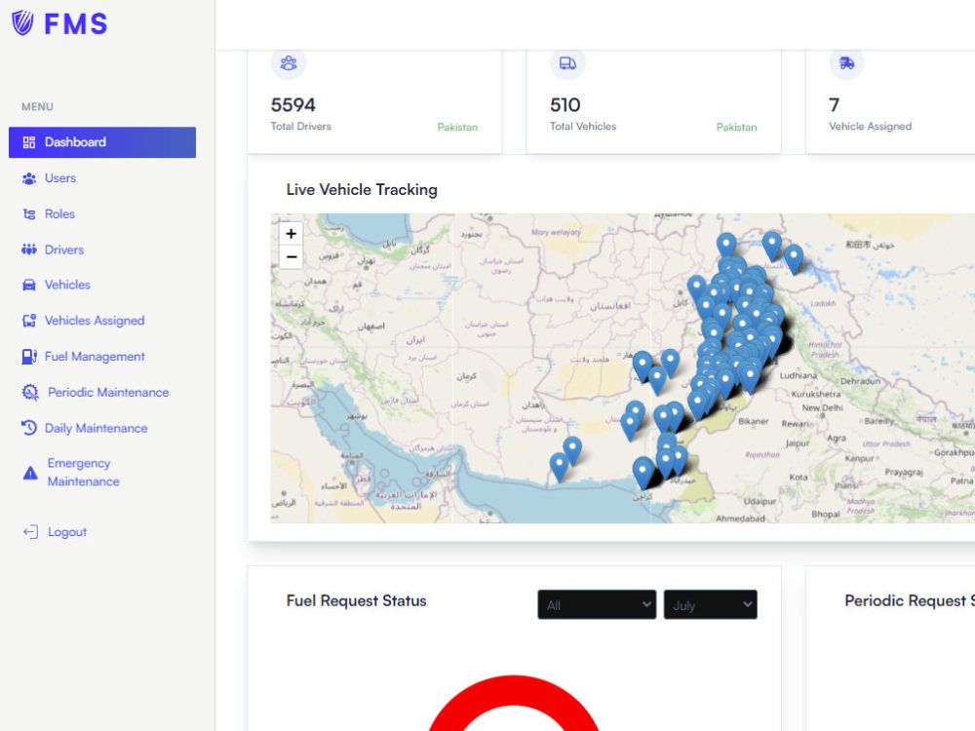This screenshot has width=975, height=731.
Task: Click the FMS brand text
Action: [76, 24]
